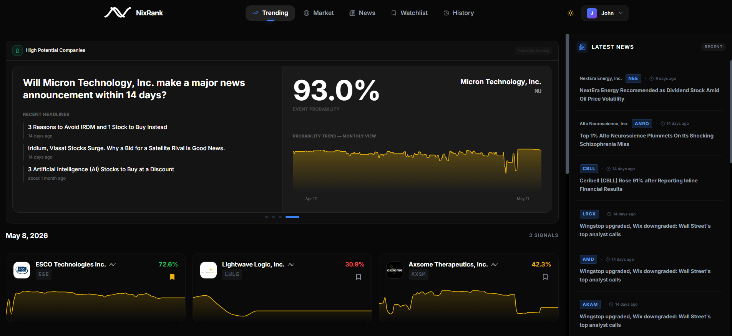Click the Probability Ranking badge

pos(533,51)
